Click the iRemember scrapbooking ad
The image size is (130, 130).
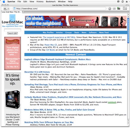click(x=13, y=53)
